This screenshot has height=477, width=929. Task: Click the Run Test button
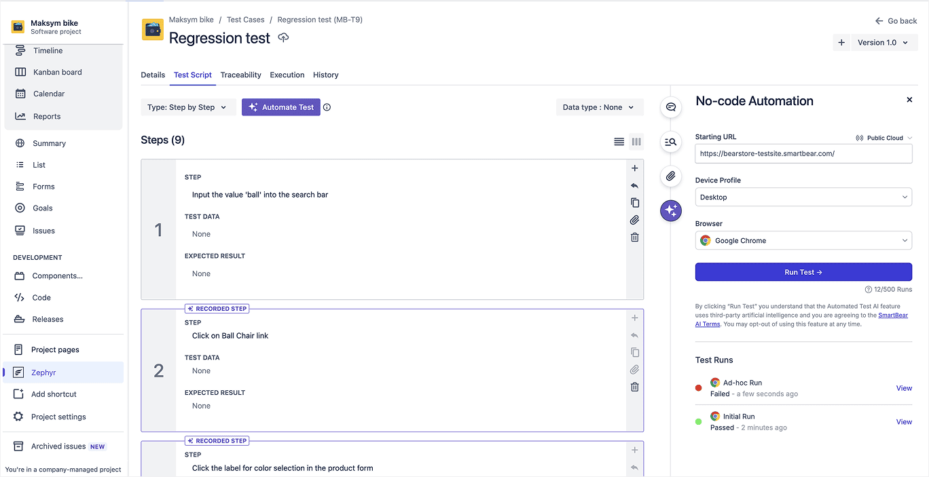[x=803, y=272]
